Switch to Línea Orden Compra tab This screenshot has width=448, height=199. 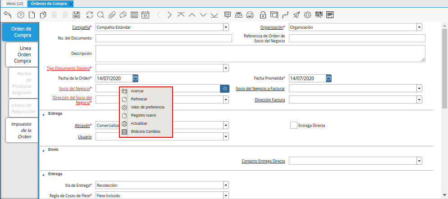pos(22,54)
